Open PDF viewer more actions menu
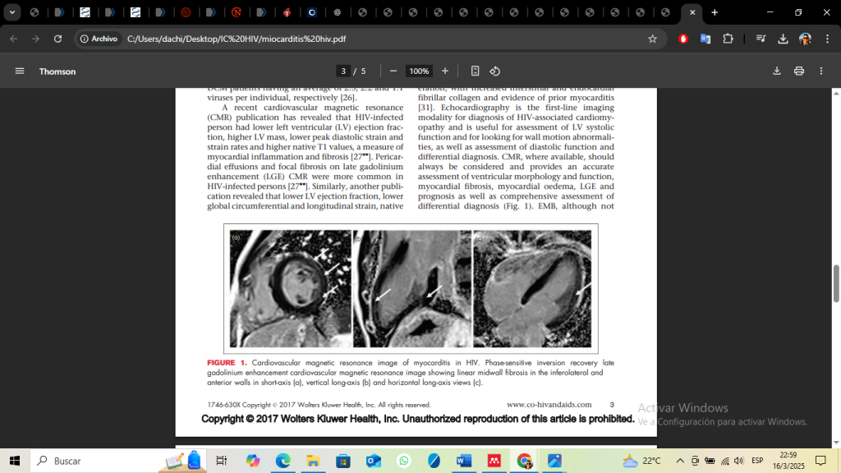 (x=820, y=71)
